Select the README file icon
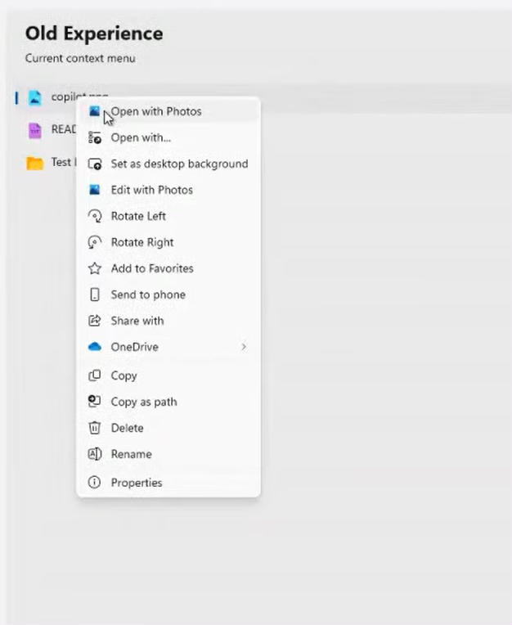This screenshot has height=625, width=512. [x=34, y=130]
